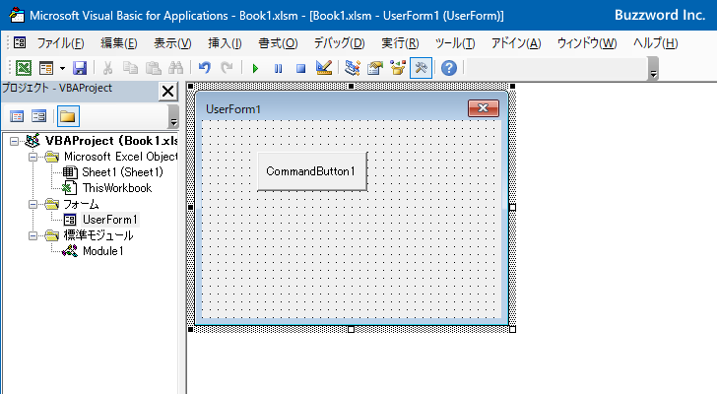Click the Cut scissors icon
Screen dimensions: 717x394
108,68
